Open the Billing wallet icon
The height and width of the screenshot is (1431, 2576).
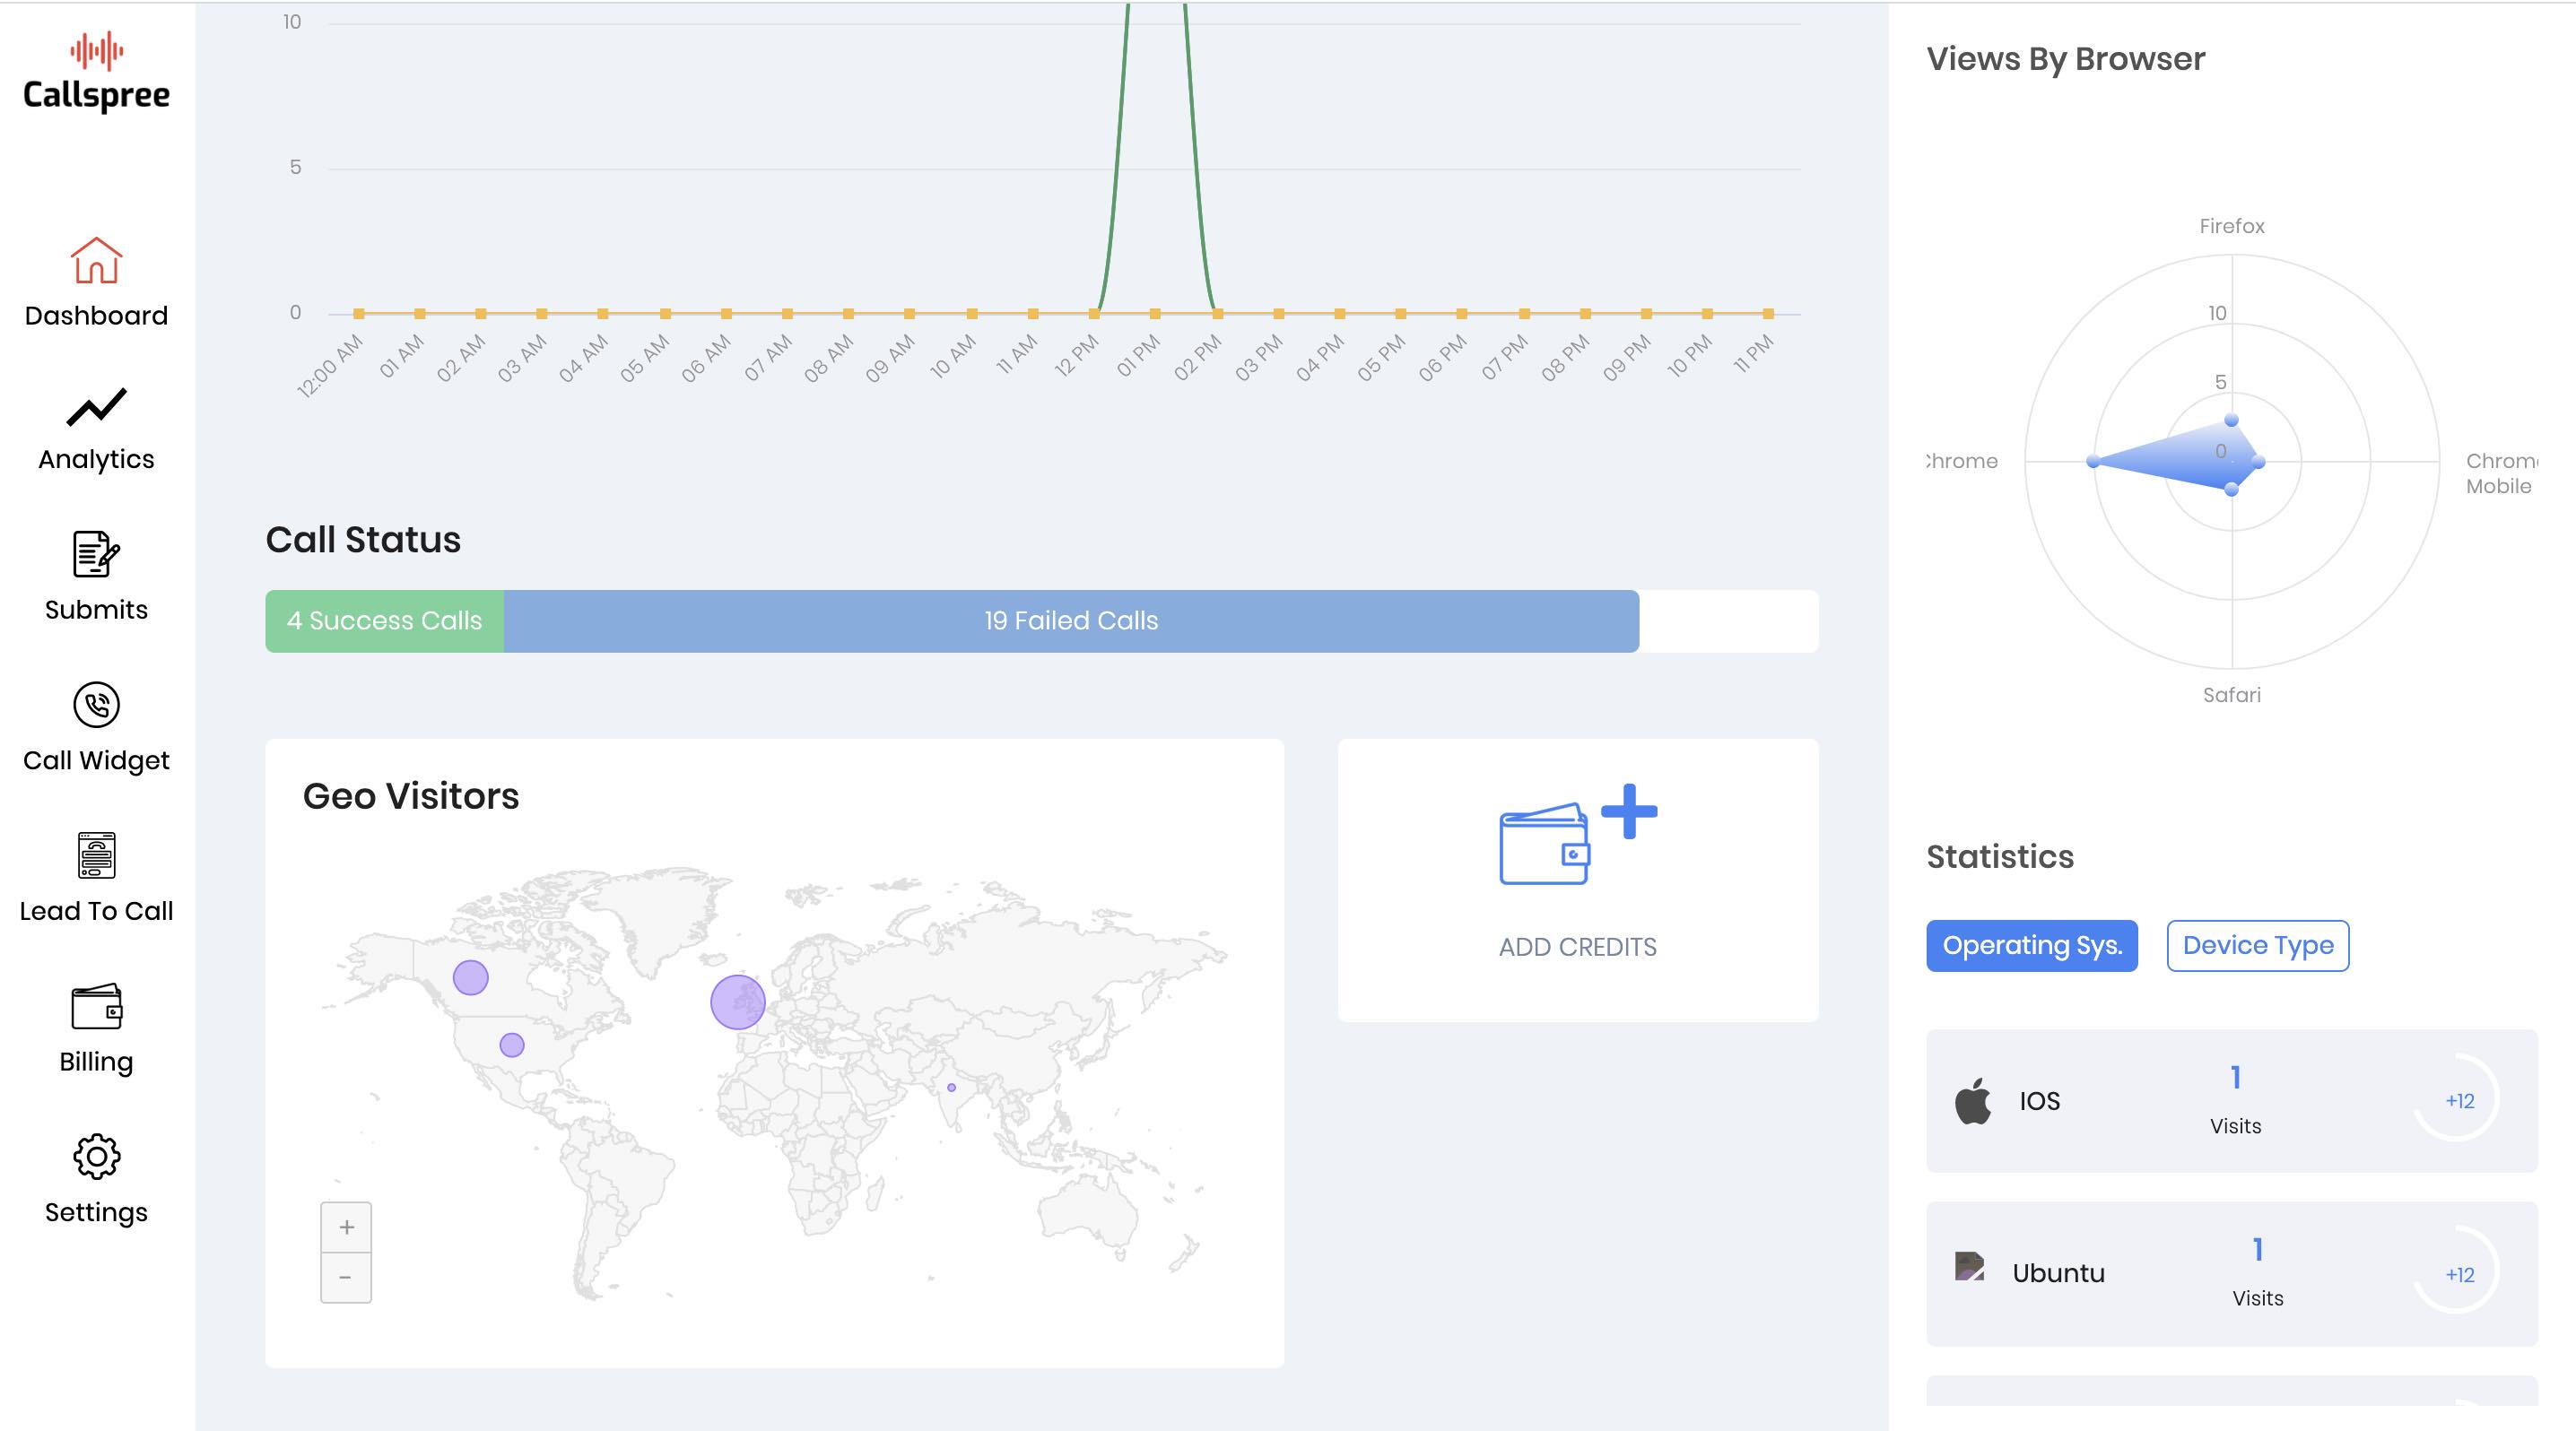pyautogui.click(x=96, y=1006)
